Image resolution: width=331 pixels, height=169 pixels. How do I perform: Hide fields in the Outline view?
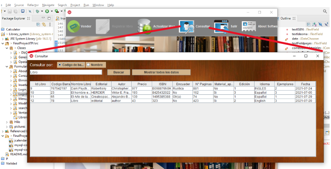(320, 24)
